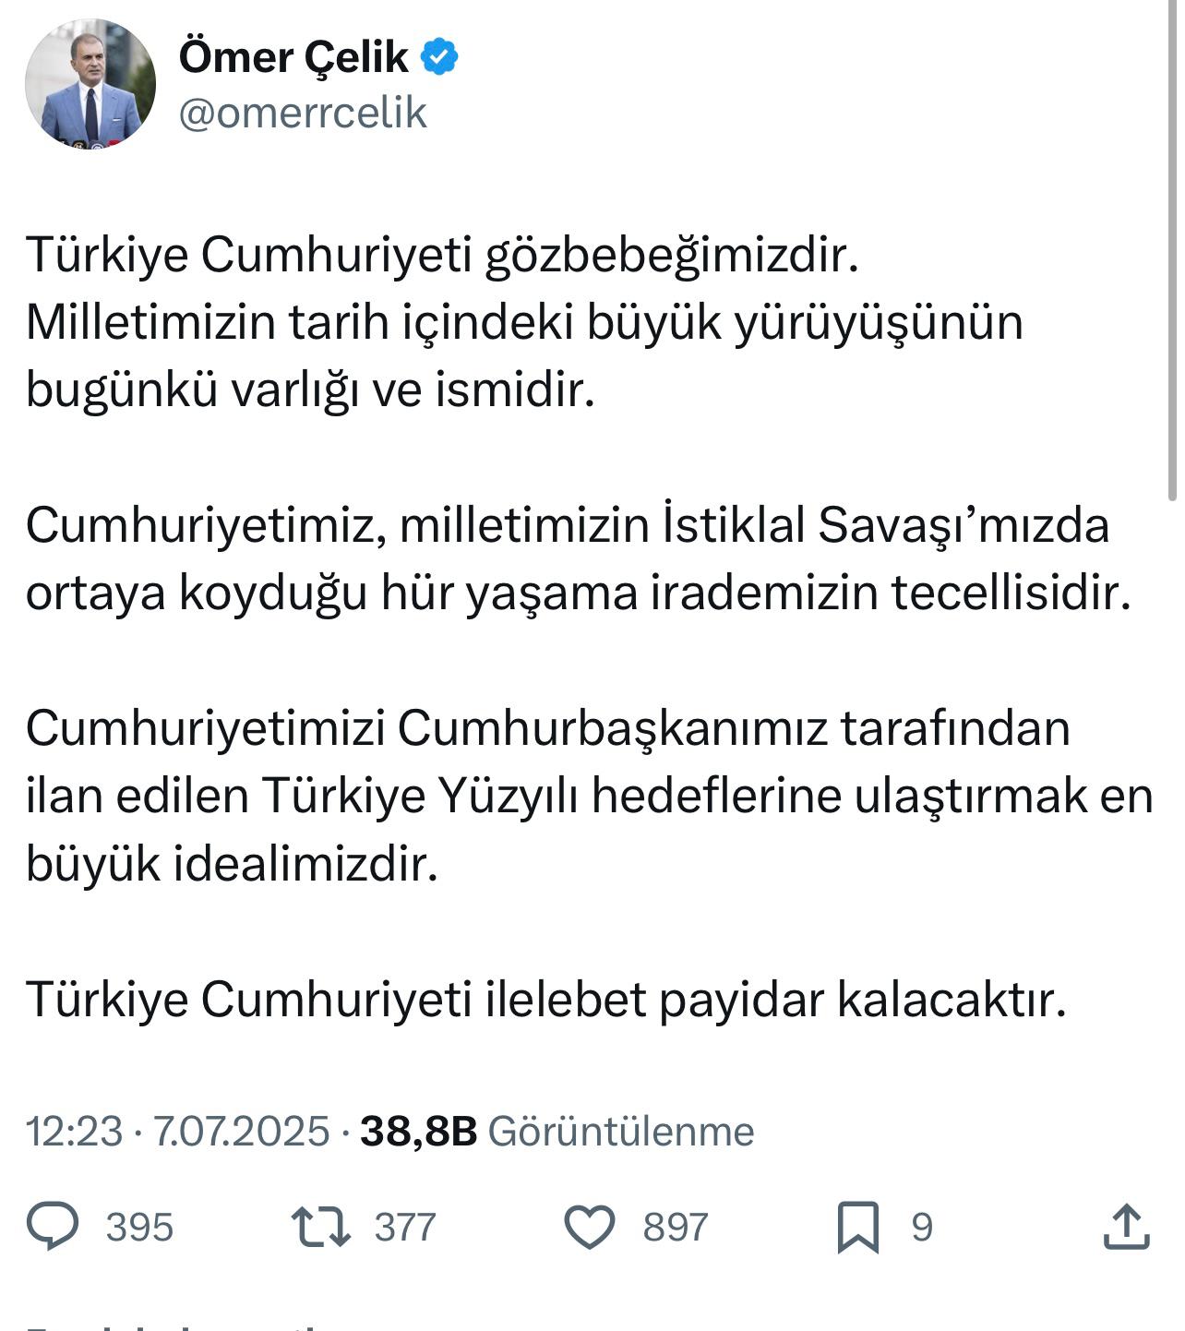
Task: Open Ömer Çelik's profile picture
Action: pos(90,84)
